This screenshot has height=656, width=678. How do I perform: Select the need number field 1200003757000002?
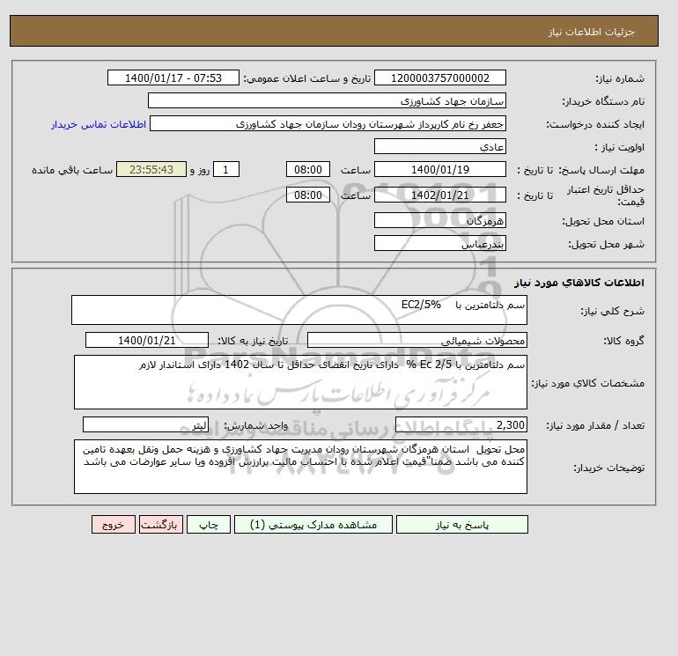(439, 77)
